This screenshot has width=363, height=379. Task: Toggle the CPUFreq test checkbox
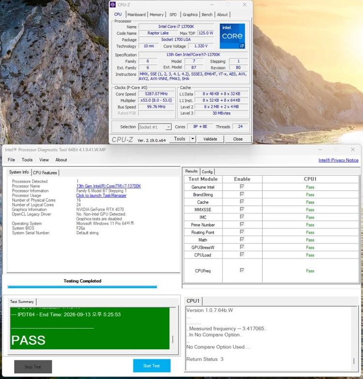pyautogui.click(x=242, y=270)
